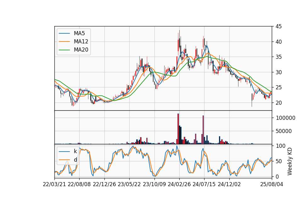Click the tall volume bar near 24/07/15

tap(203, 130)
